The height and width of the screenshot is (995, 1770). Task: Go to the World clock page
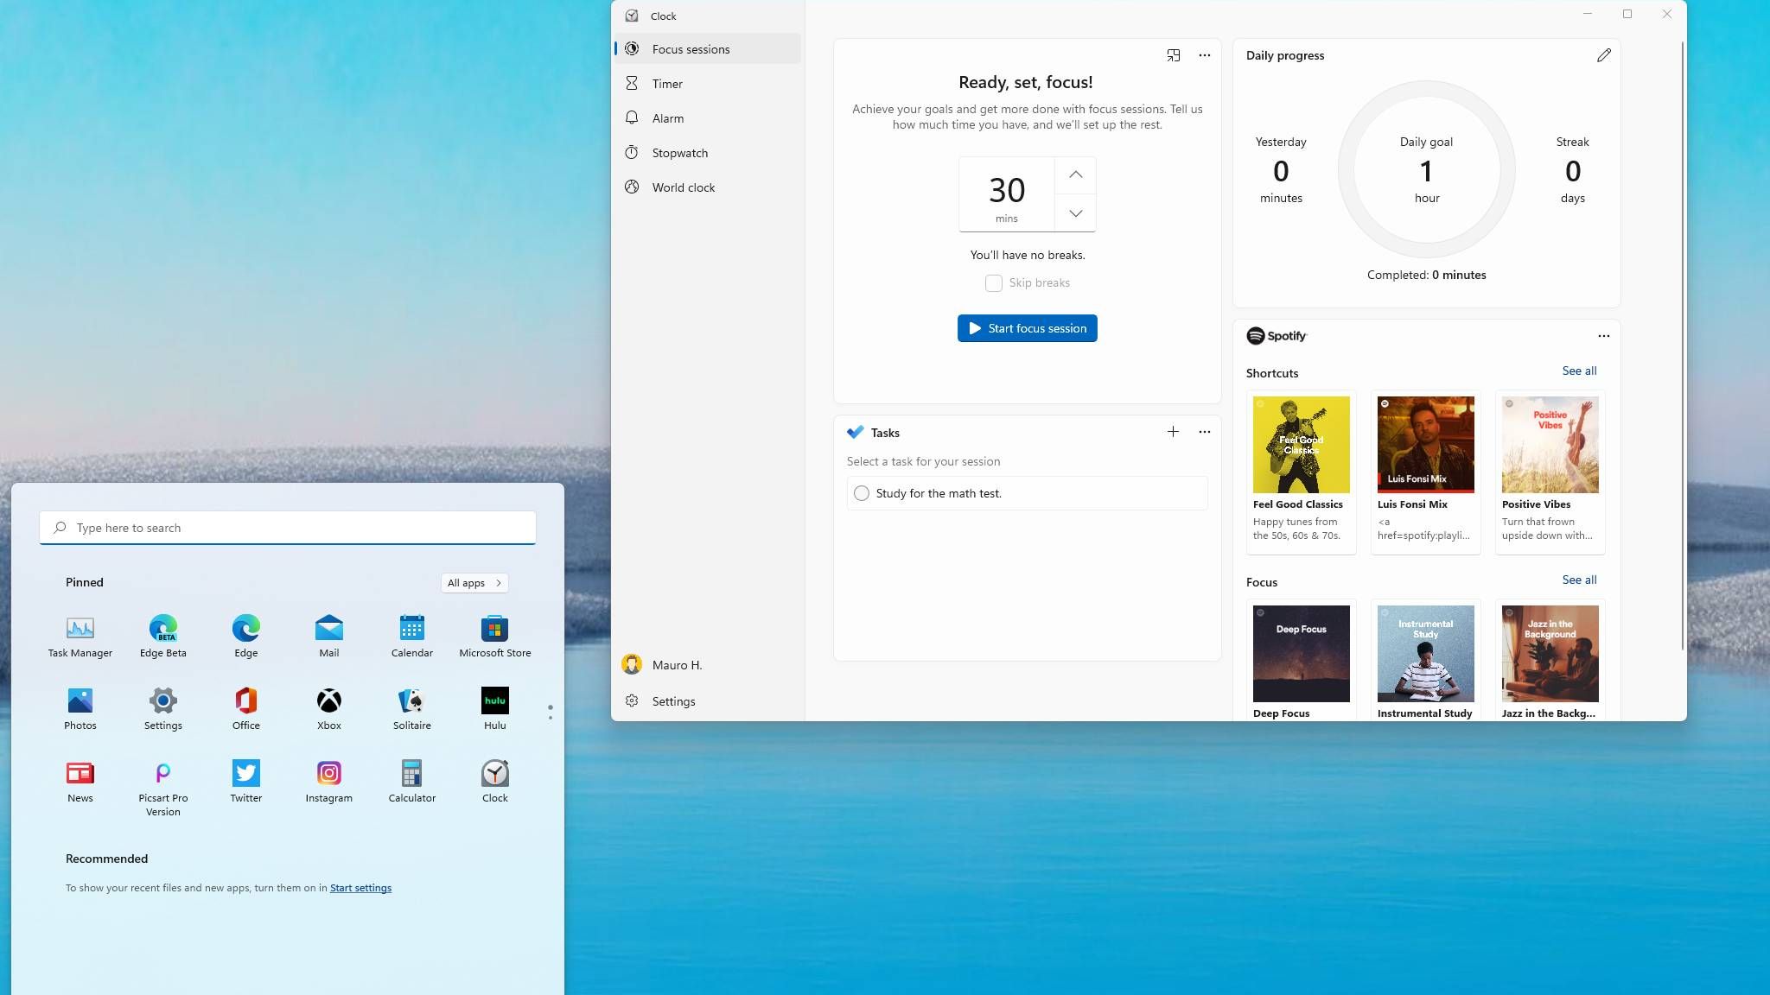point(683,187)
